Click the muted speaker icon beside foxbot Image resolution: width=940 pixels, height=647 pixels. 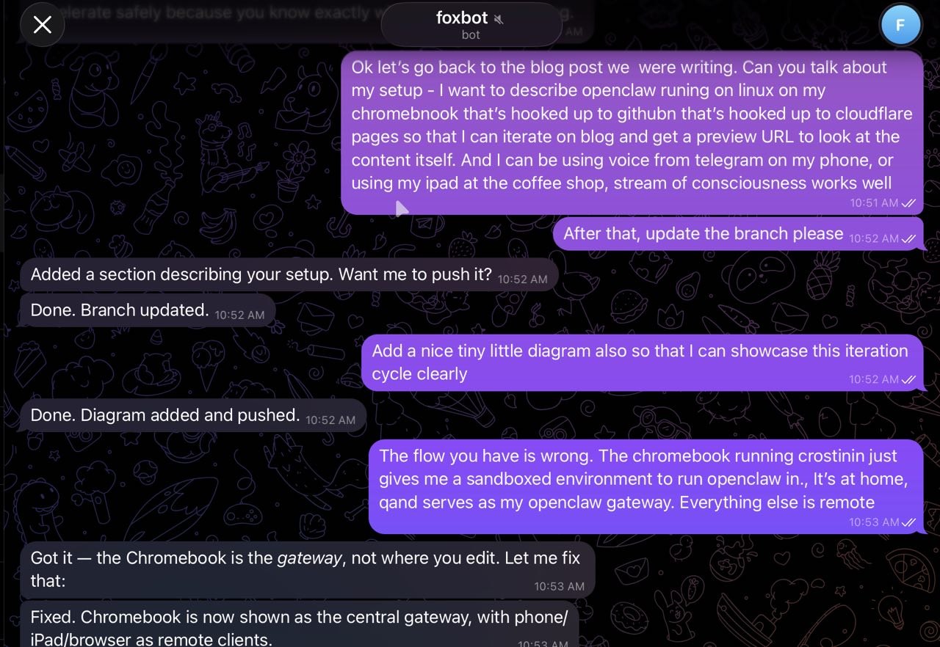499,19
